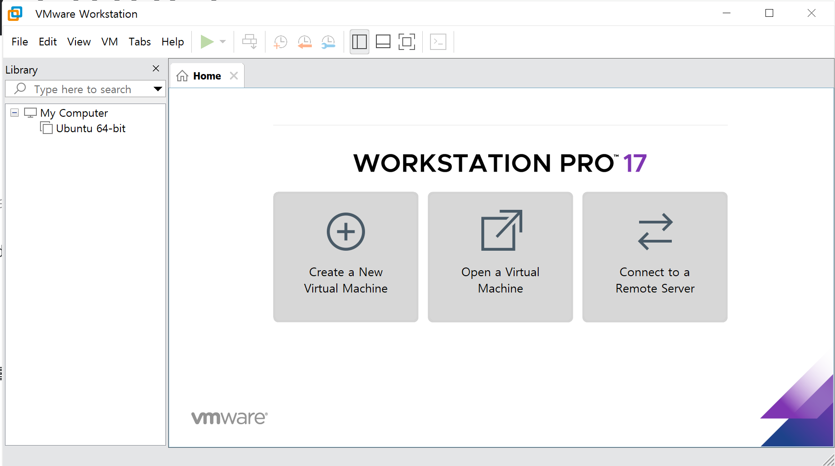This screenshot has width=835, height=466.
Task: Collapse the My Computer tree node
Action: (x=15, y=113)
